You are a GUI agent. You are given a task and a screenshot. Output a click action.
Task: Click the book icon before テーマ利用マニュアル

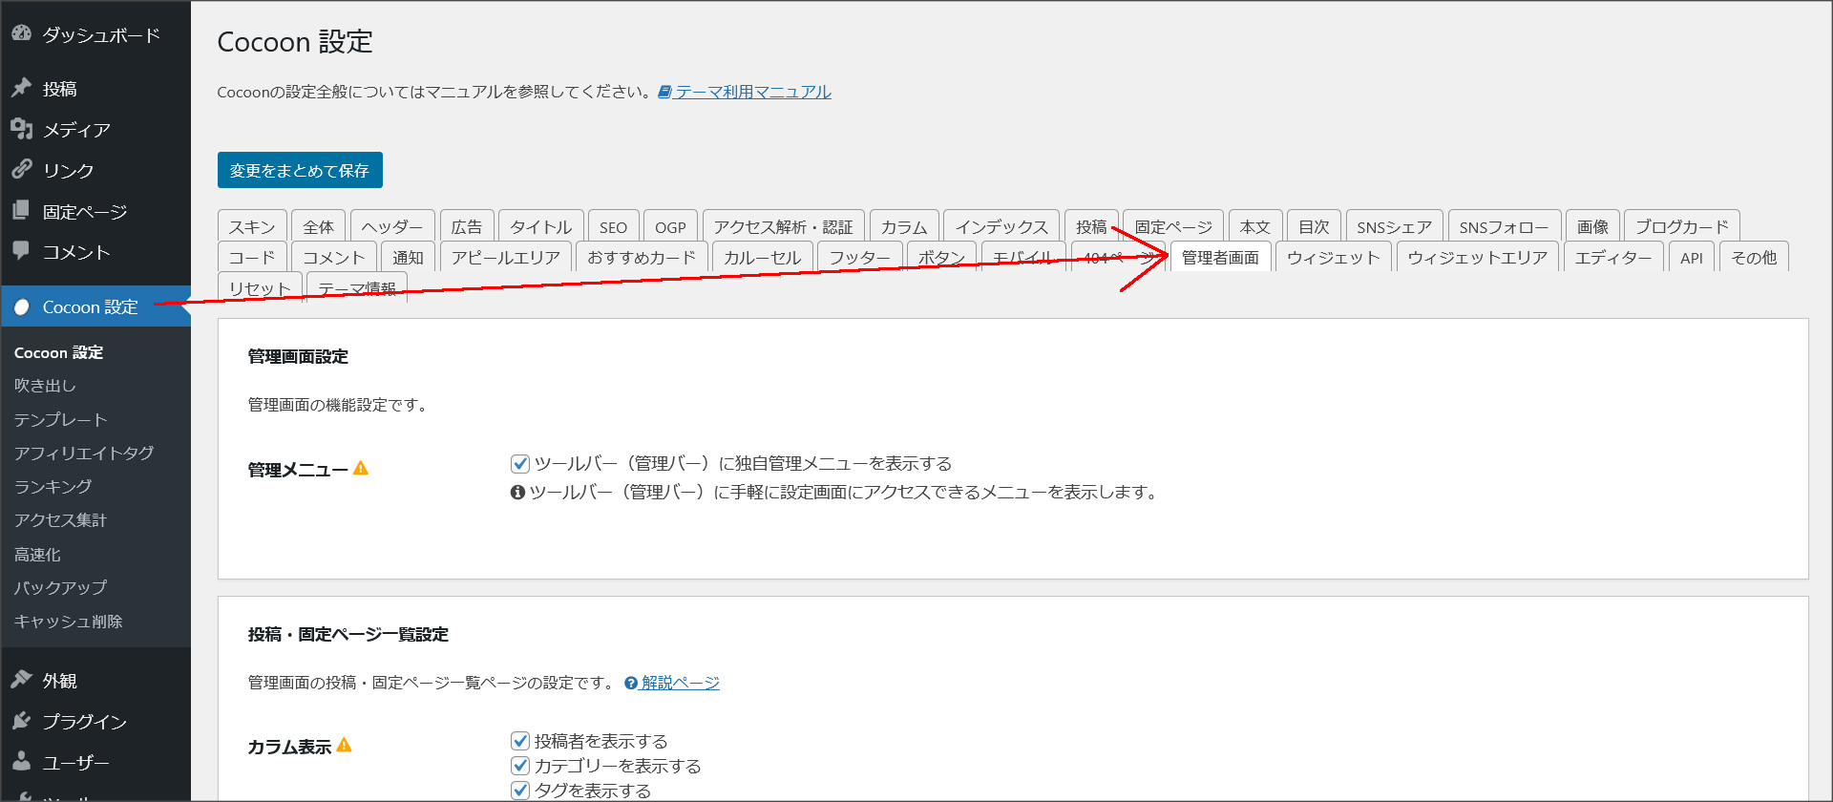coord(665,92)
